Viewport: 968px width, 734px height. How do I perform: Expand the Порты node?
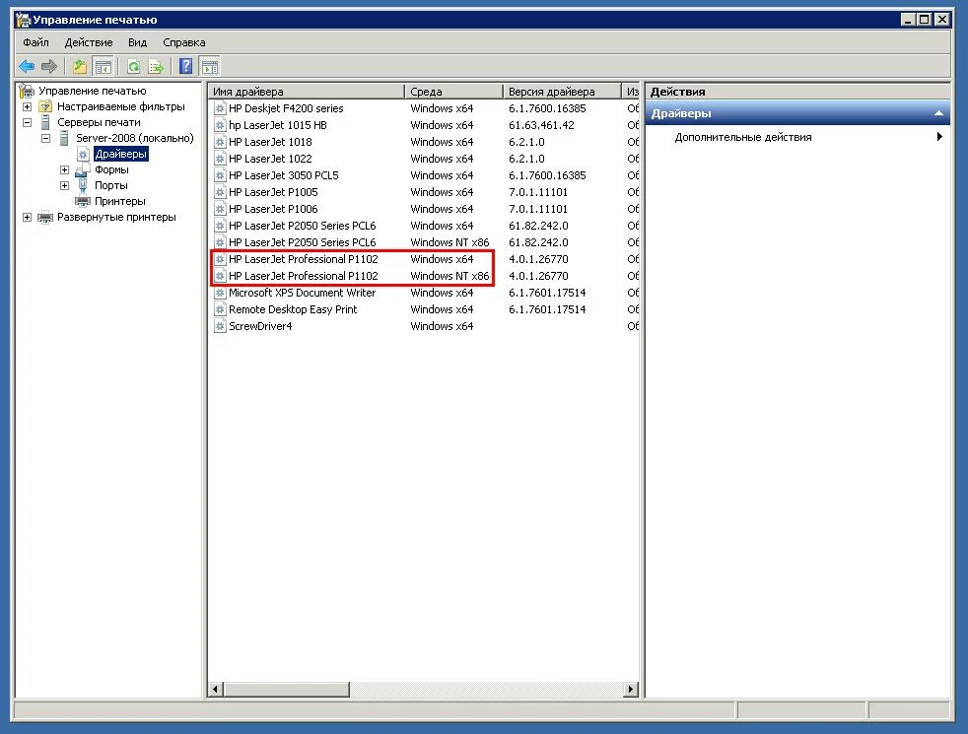pos(64,185)
